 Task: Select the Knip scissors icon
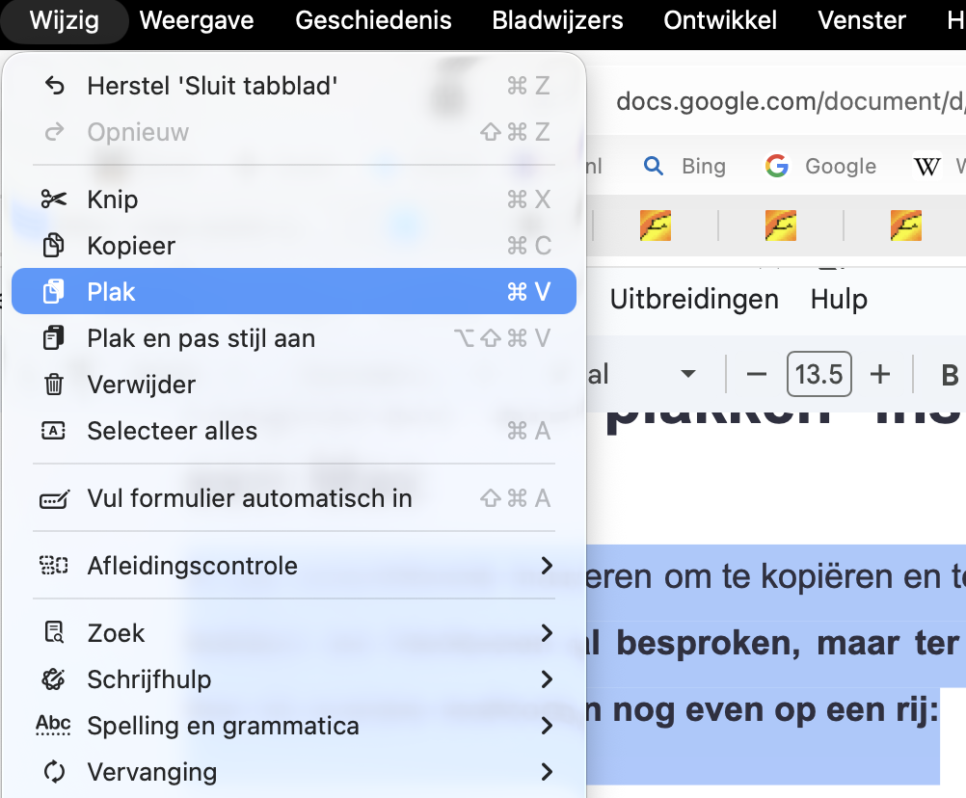tap(55, 199)
